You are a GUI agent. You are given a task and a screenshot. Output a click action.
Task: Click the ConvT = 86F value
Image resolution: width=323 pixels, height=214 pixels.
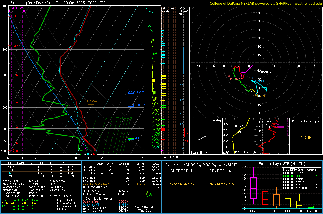pos(37,187)
